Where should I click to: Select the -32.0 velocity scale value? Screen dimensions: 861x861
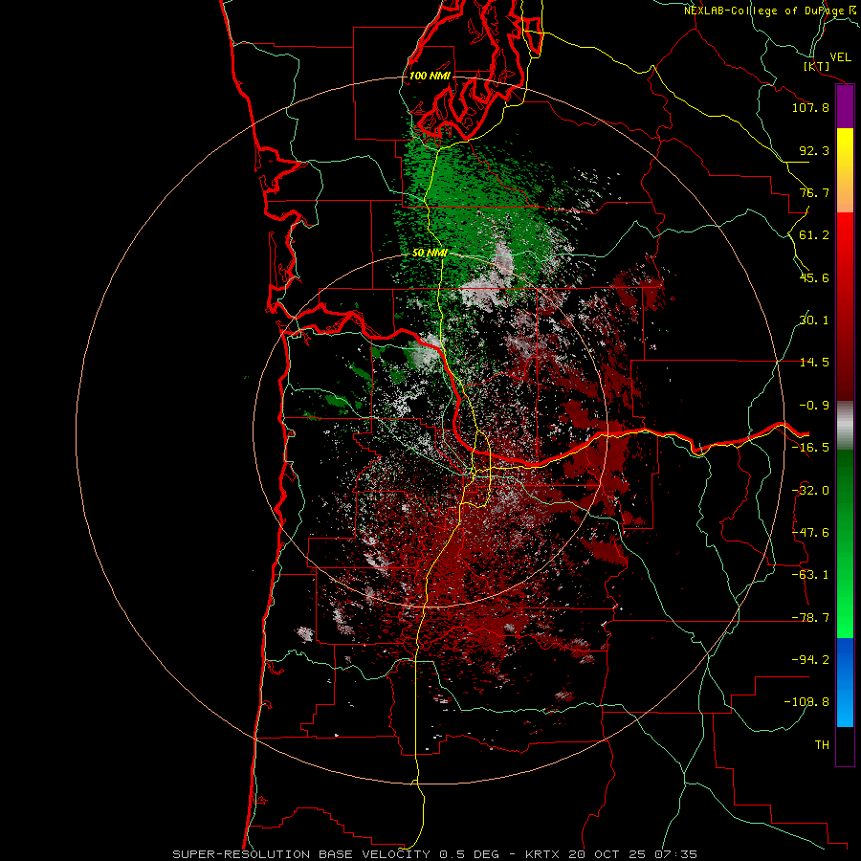click(810, 491)
